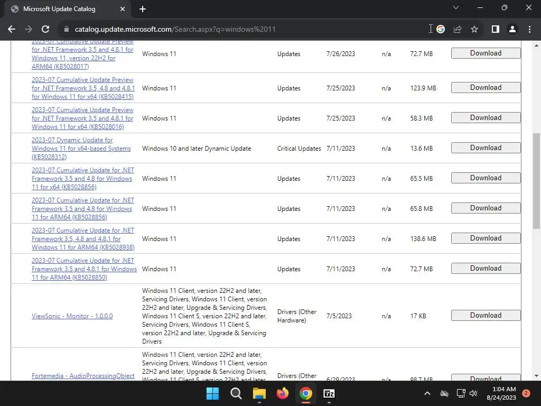This screenshot has width=541, height=406.
Task: Click the scrollbar up arrow
Action: click(536, 45)
